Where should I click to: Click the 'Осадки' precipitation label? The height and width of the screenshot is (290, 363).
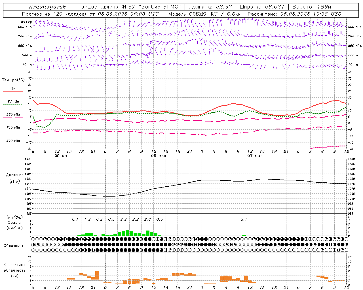point(14,223)
